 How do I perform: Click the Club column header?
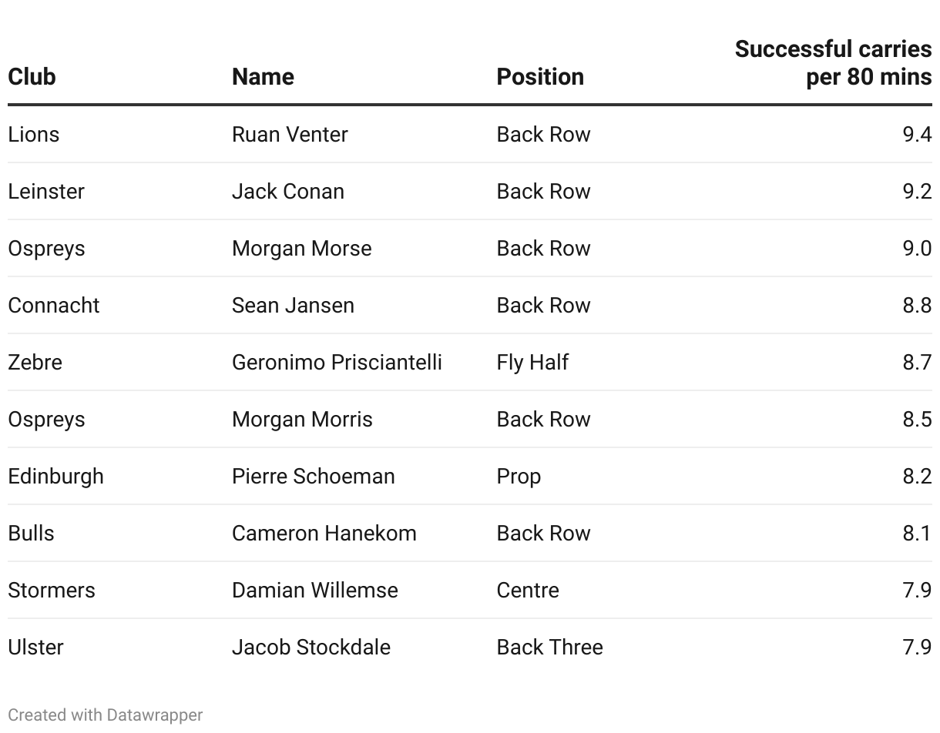pos(32,77)
